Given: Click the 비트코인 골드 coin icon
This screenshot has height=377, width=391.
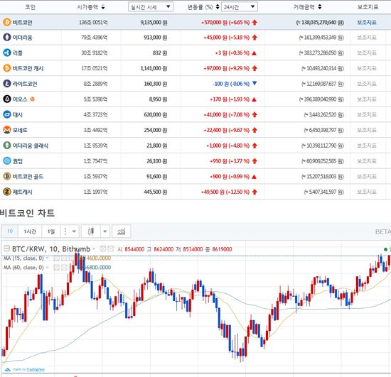Looking at the screenshot, I should click(7, 176).
